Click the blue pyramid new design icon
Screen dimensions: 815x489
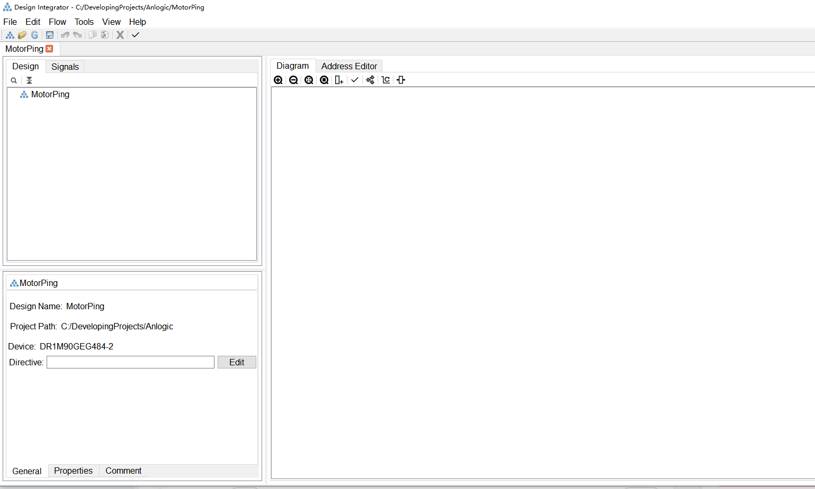(10, 35)
